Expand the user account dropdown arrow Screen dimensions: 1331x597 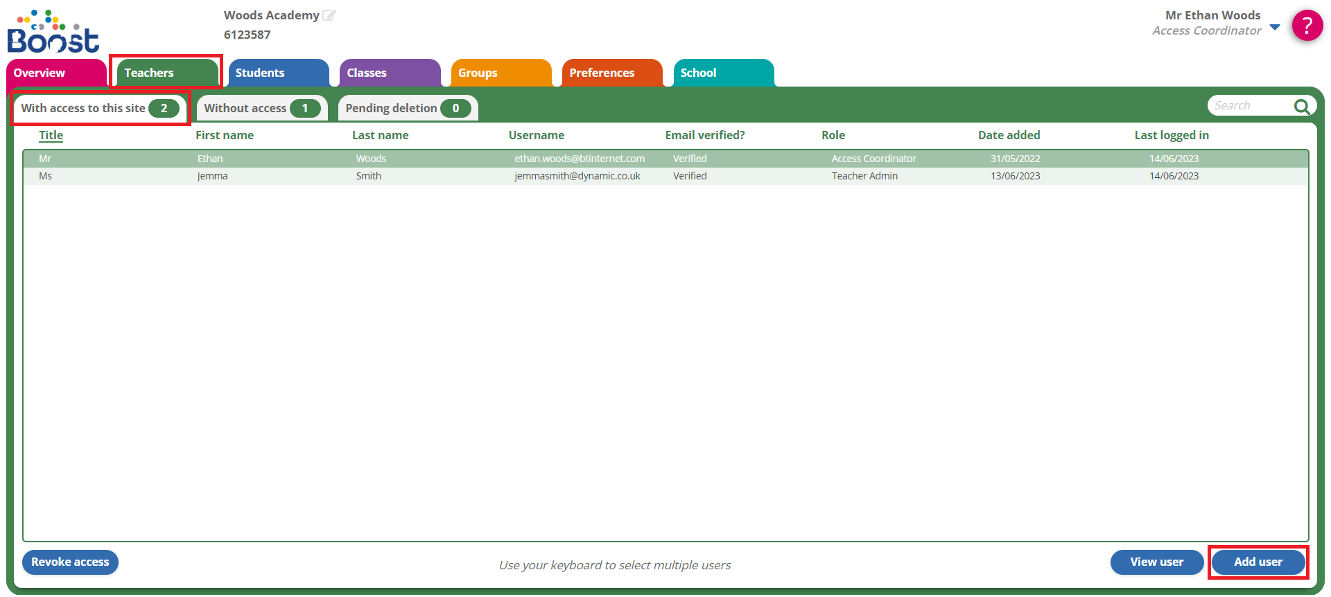(1275, 28)
